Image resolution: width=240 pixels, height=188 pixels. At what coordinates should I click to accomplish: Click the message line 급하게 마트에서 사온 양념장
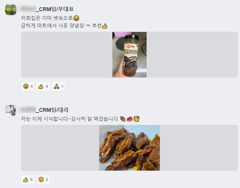(x=53, y=26)
